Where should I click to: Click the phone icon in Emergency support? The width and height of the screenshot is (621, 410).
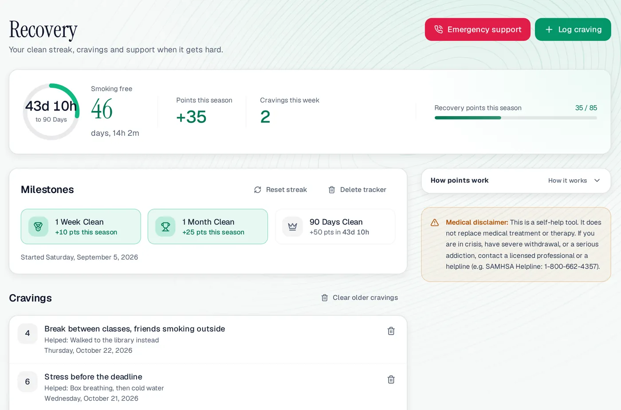click(438, 29)
